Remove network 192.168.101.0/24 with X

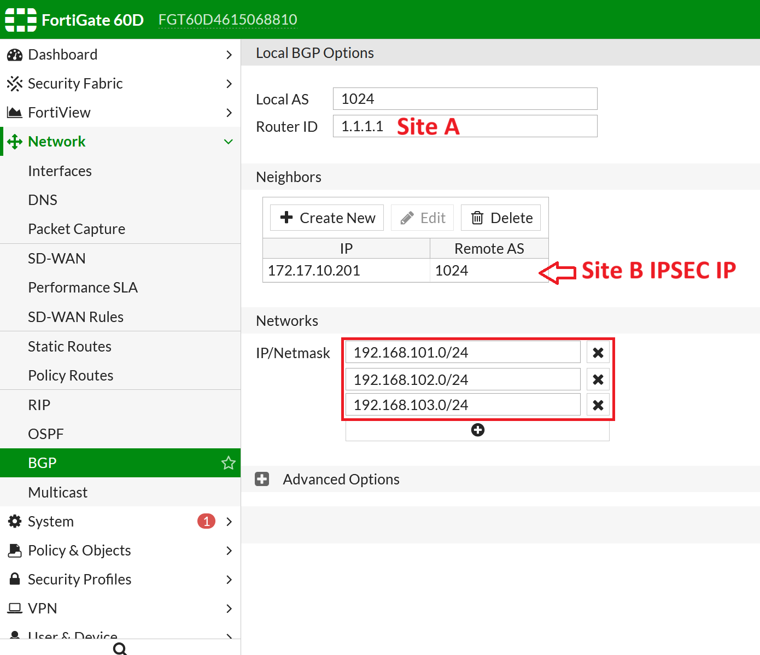click(x=598, y=353)
